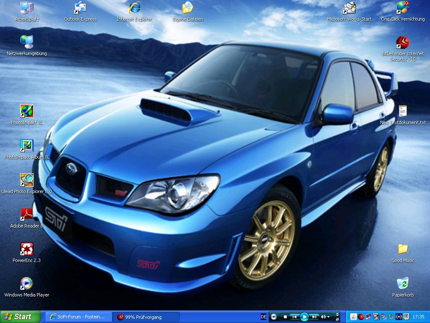Open the Papierkorb recycle bin
430x323 pixels.
click(403, 283)
